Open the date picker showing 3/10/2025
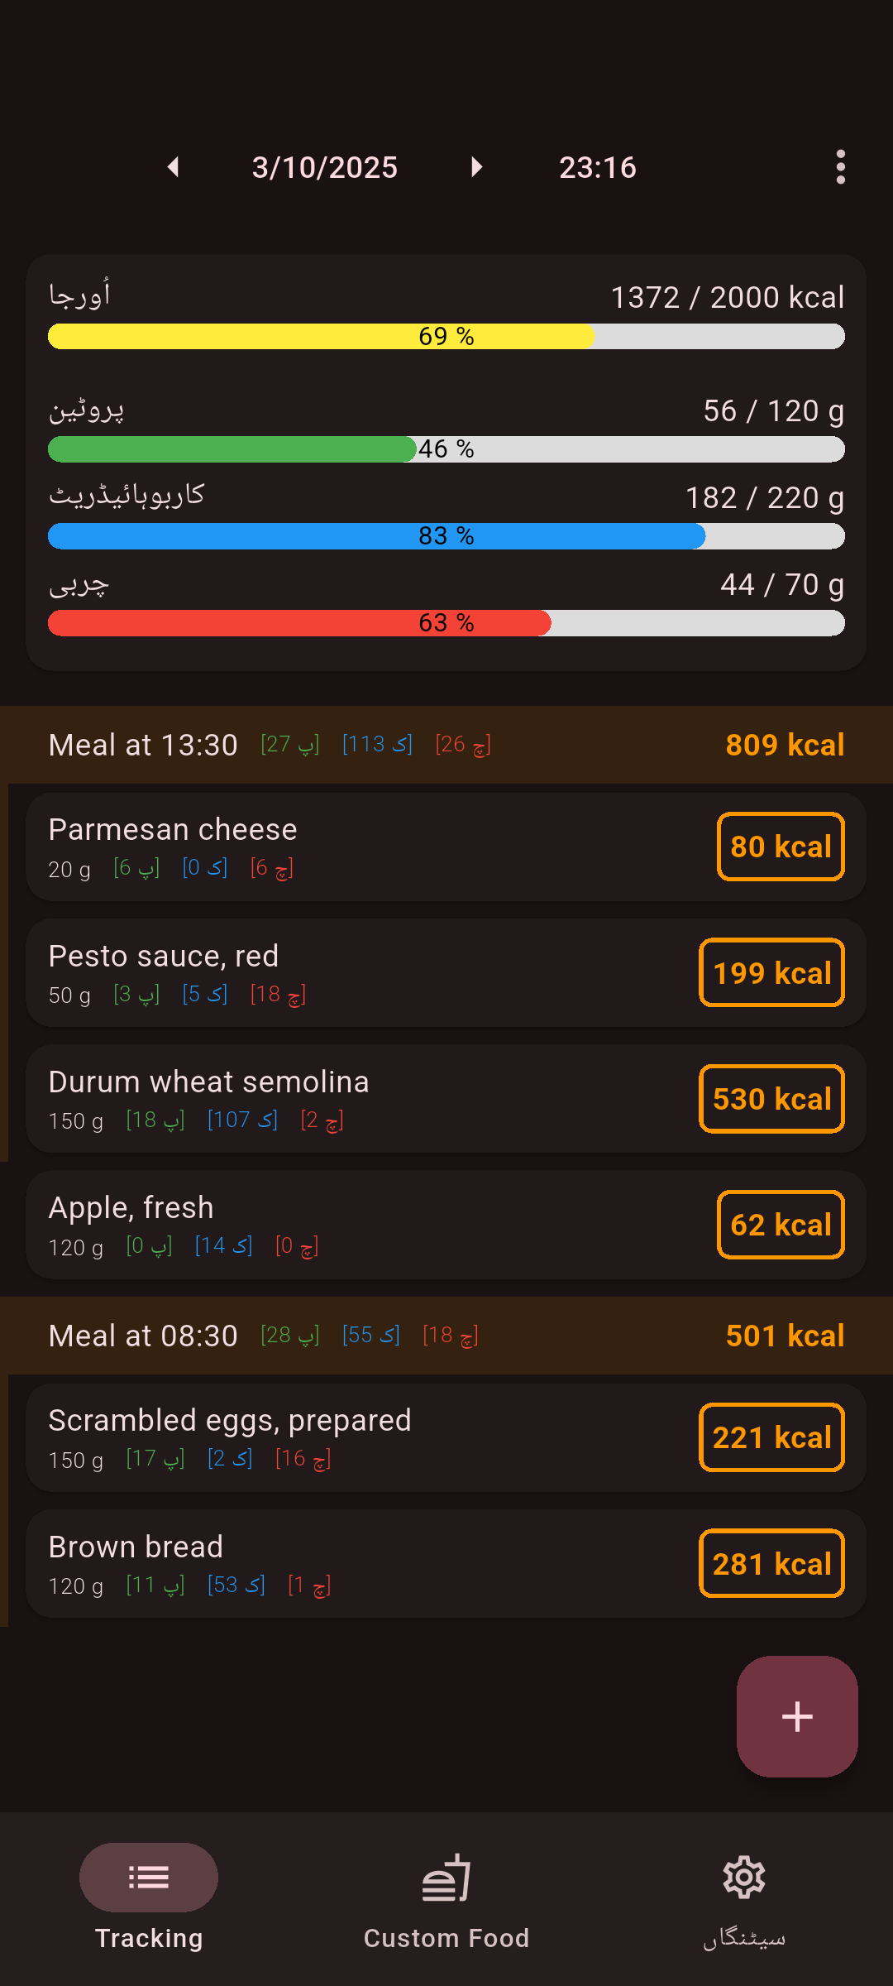Image resolution: width=893 pixels, height=1986 pixels. click(325, 167)
